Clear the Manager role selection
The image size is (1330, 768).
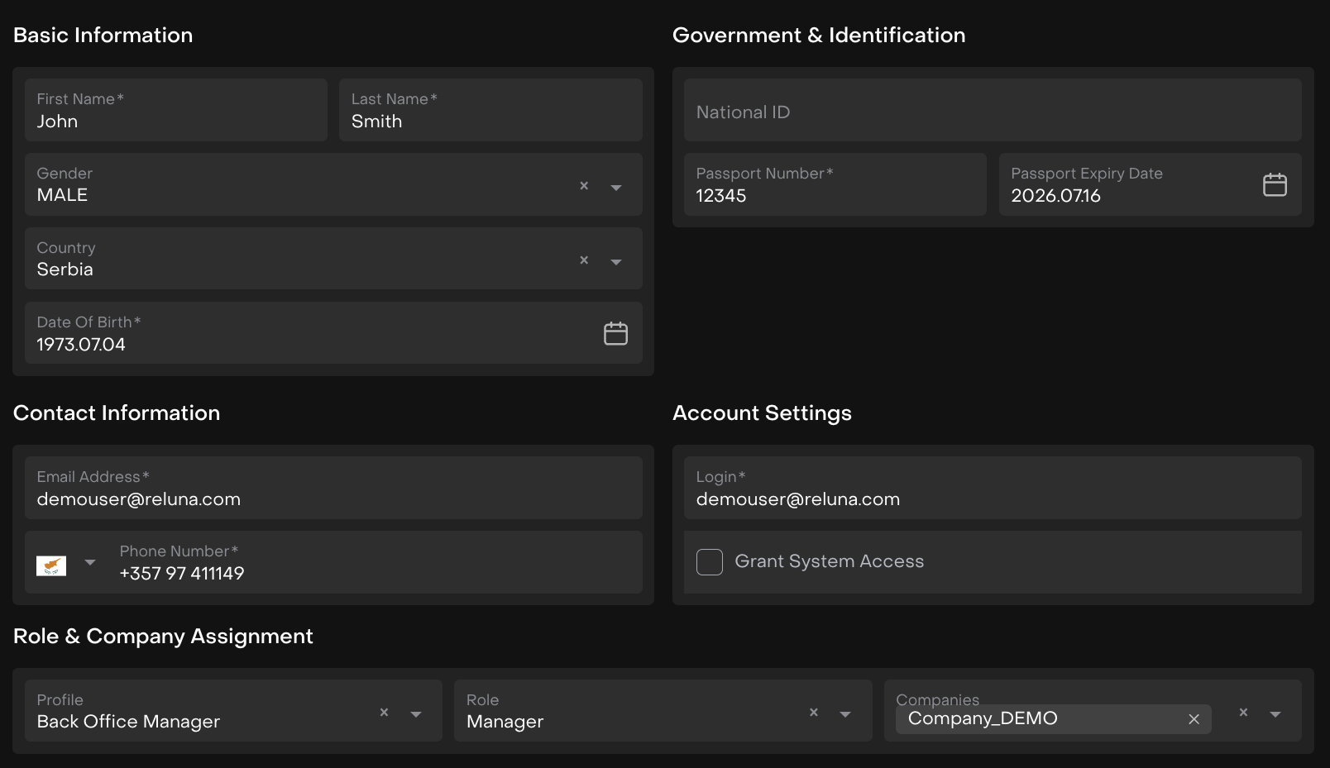(814, 713)
